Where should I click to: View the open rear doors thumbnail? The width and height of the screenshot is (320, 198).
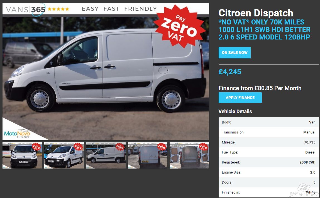(189, 155)
